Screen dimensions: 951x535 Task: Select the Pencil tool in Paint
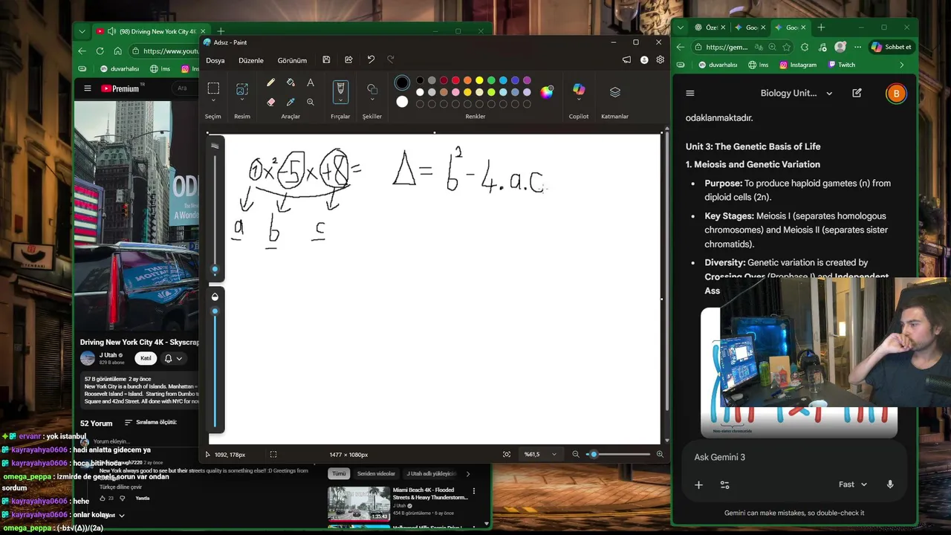tap(270, 82)
